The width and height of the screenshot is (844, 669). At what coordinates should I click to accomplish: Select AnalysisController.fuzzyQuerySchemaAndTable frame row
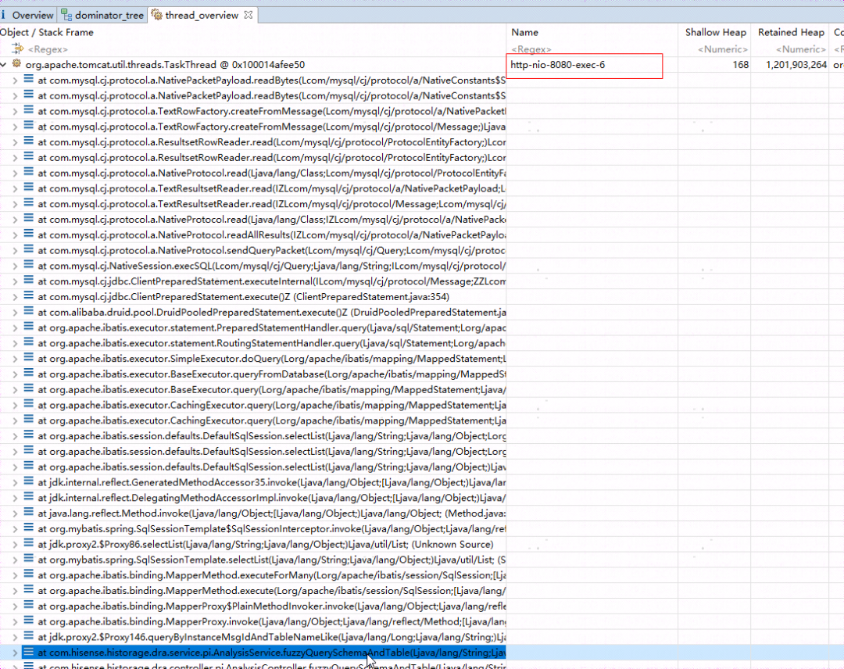tap(272, 667)
